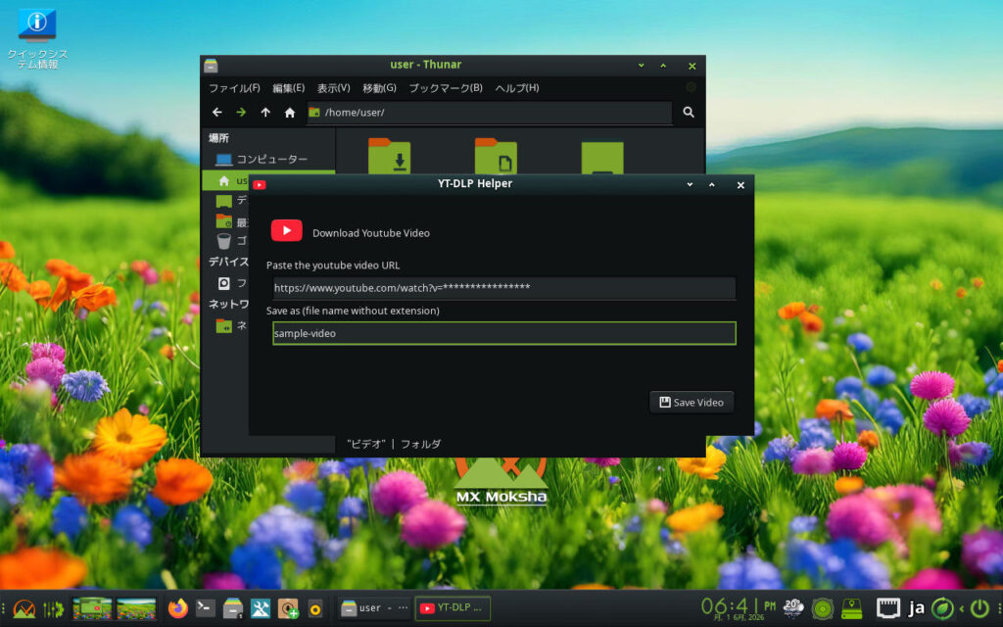
Task: Select network folder icon in Thunar sidebar
Action: coord(224,325)
